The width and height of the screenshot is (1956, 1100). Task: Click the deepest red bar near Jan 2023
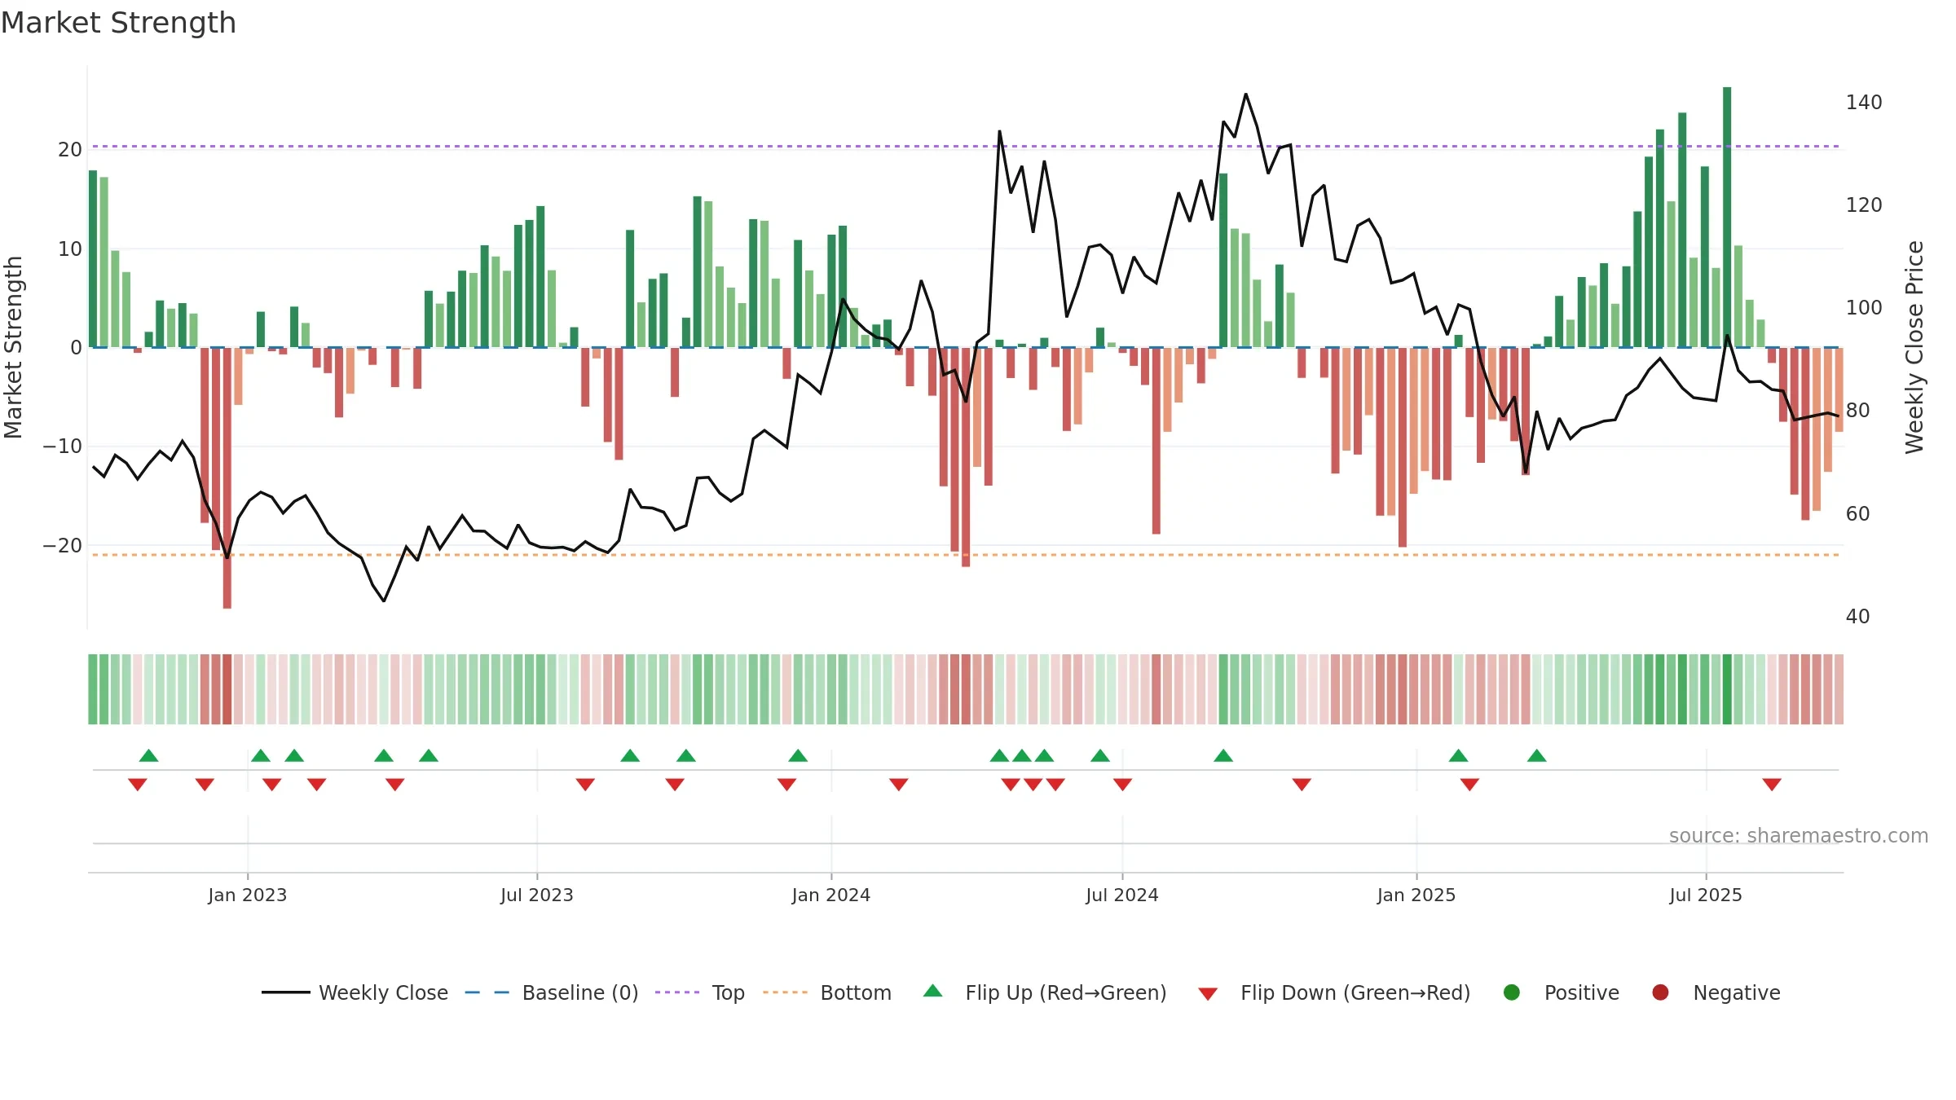227,477
